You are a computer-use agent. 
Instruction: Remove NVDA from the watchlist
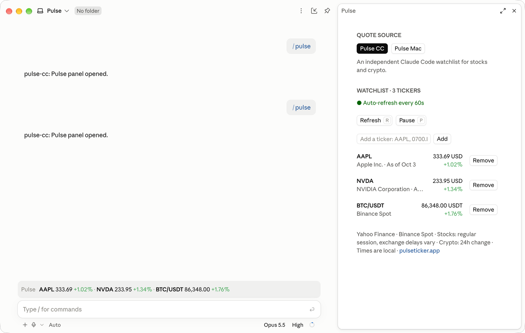pos(483,185)
